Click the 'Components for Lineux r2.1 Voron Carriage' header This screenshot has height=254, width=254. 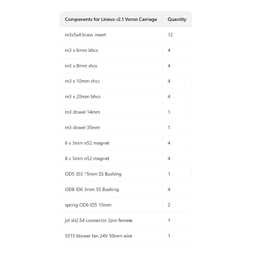tap(111, 19)
